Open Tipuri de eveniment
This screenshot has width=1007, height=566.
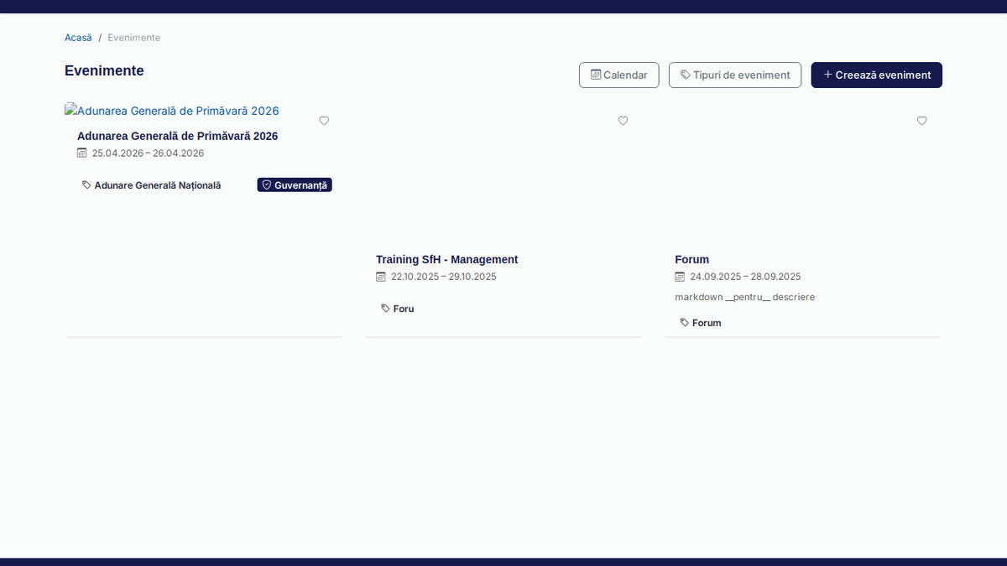point(735,75)
